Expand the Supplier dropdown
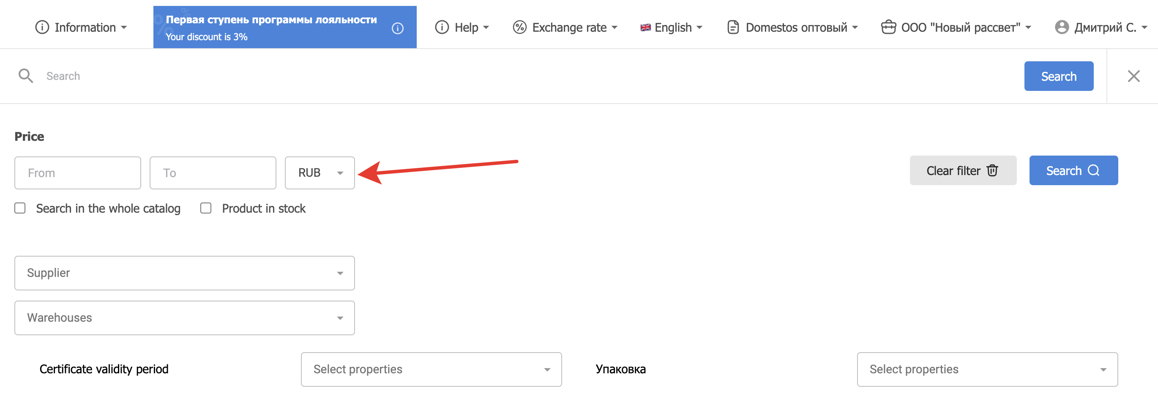The width and height of the screenshot is (1158, 405). pos(184,273)
